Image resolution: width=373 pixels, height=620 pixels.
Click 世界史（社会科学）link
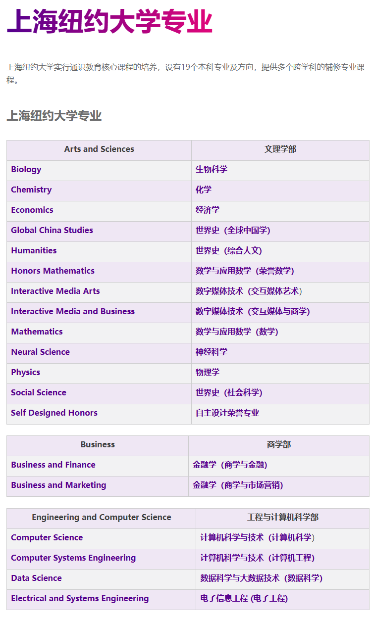229,392
